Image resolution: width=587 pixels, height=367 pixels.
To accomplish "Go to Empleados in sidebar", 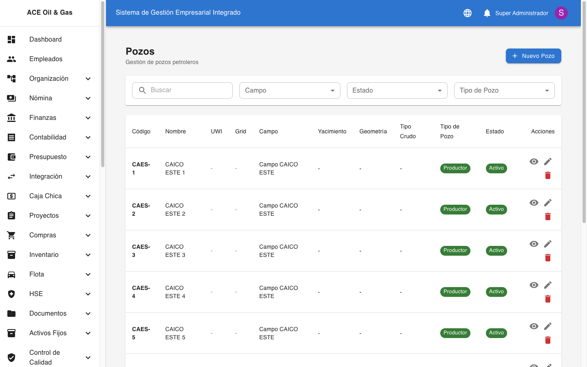I will point(46,59).
